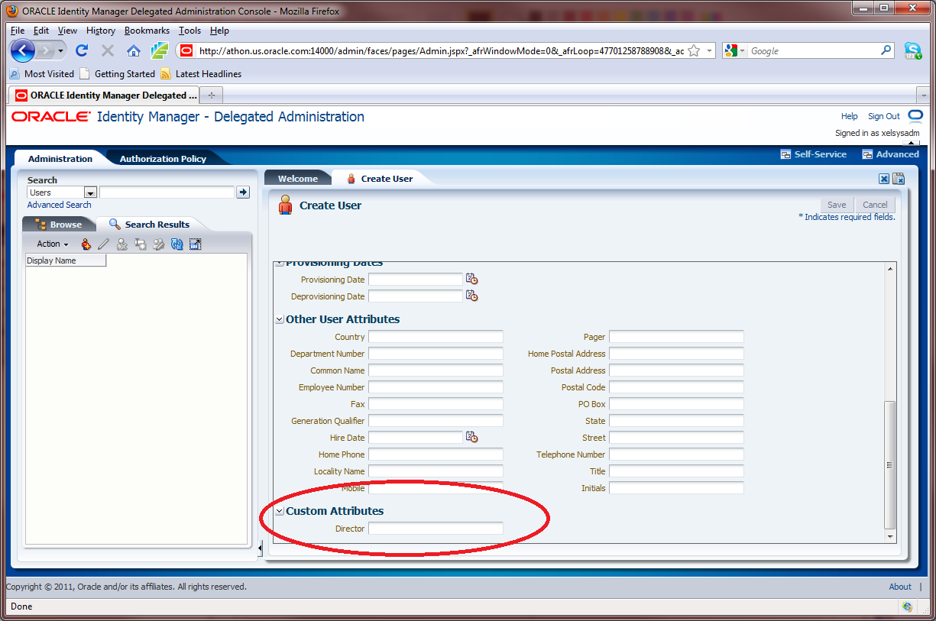
Task: Collapse the Custom Attributes section
Action: pyautogui.click(x=280, y=510)
